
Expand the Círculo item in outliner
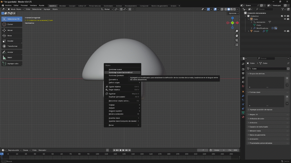coord(249,31)
